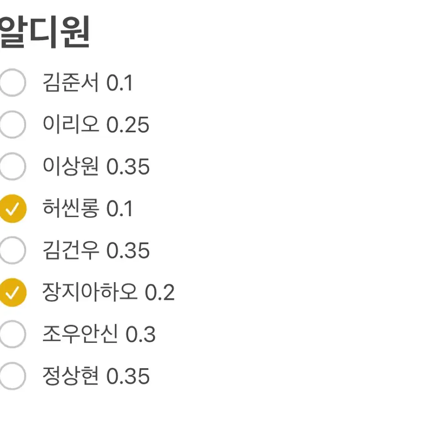
Task: Click the 김준서 name text
Action: [x=70, y=83]
